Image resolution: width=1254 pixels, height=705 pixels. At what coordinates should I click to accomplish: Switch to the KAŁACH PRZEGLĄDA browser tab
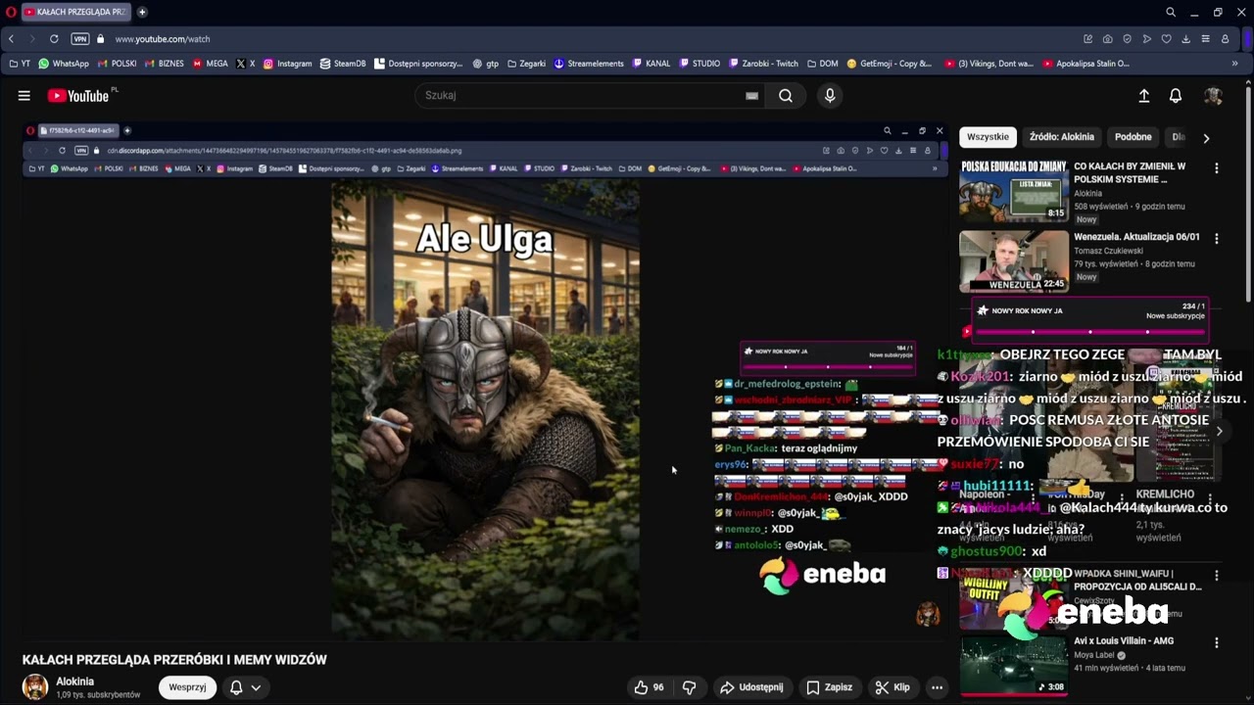tap(76, 12)
